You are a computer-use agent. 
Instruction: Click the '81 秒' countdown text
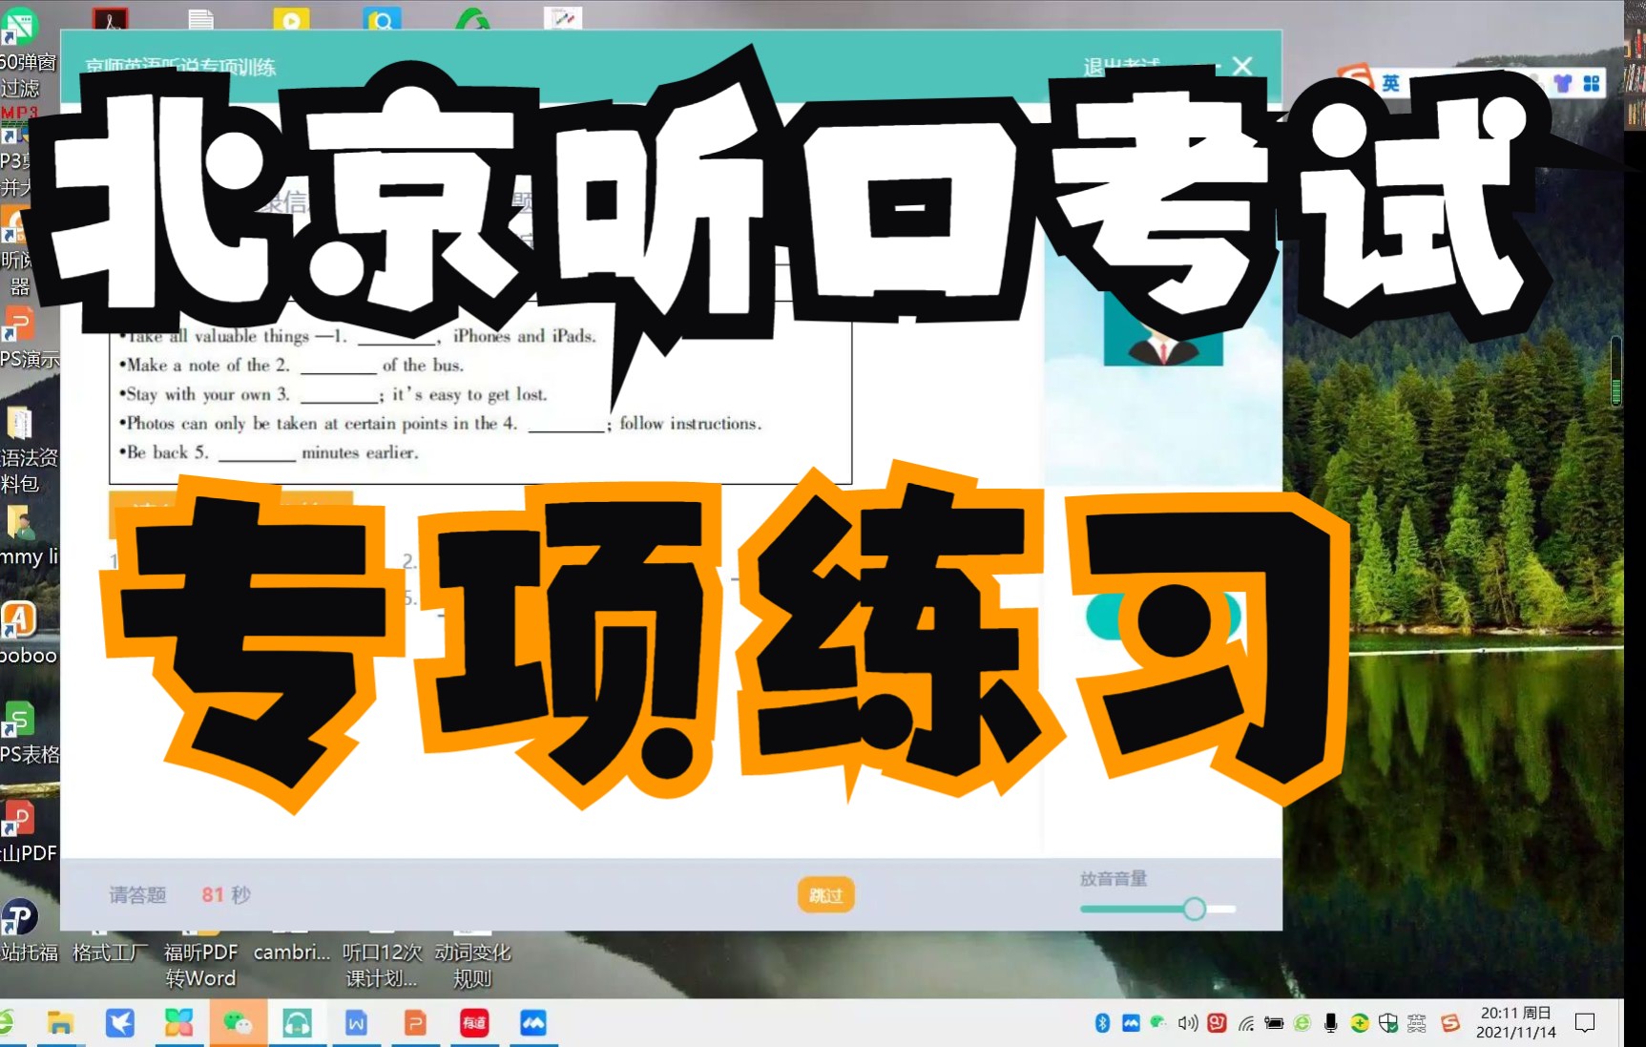click(x=226, y=894)
